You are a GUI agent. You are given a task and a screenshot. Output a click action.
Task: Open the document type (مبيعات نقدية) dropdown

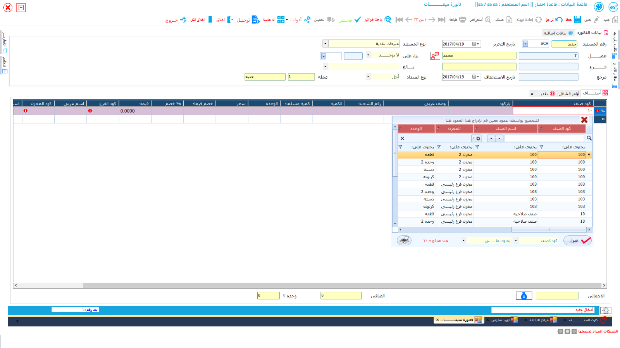(325, 44)
